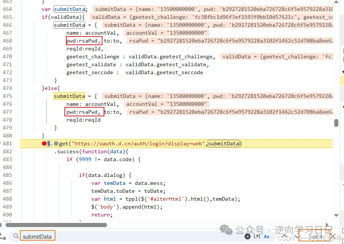Image resolution: width=344 pixels, height=244 pixels.
Task: Click the oauth.d.cn login URL string
Action: pos(139,143)
